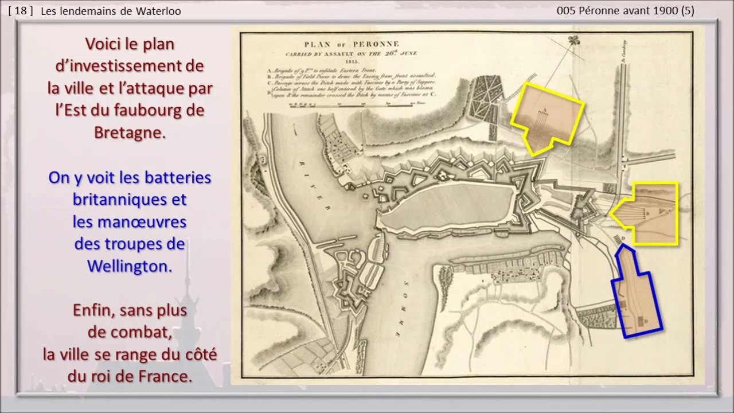
Task: Click the red line "Voici le plan"
Action: pos(130,44)
